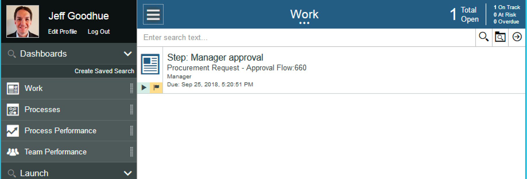The image size is (527, 179).
Task: Click the magnifier search icon
Action: coord(484,37)
